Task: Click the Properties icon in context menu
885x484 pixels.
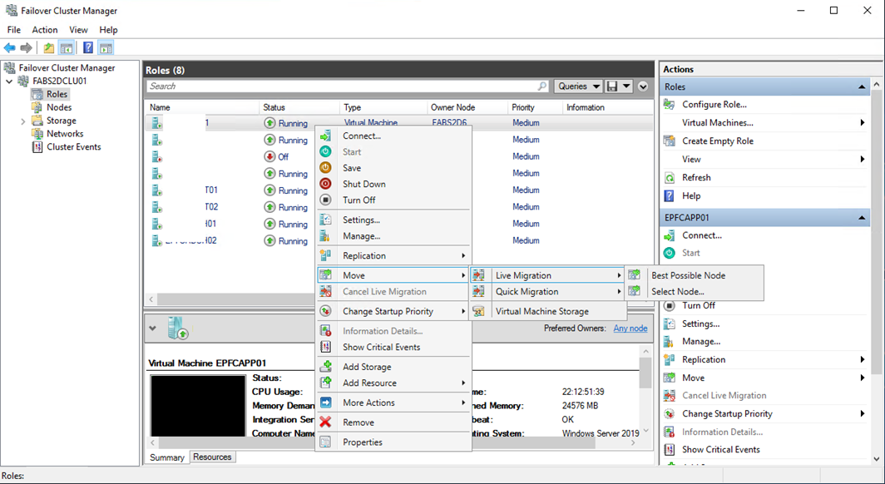Action: [x=326, y=442]
